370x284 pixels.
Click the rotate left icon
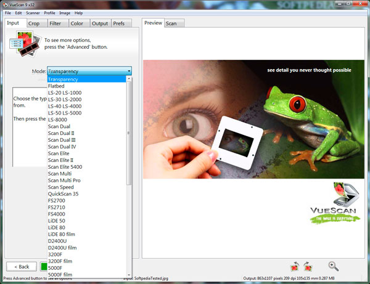[294, 266]
